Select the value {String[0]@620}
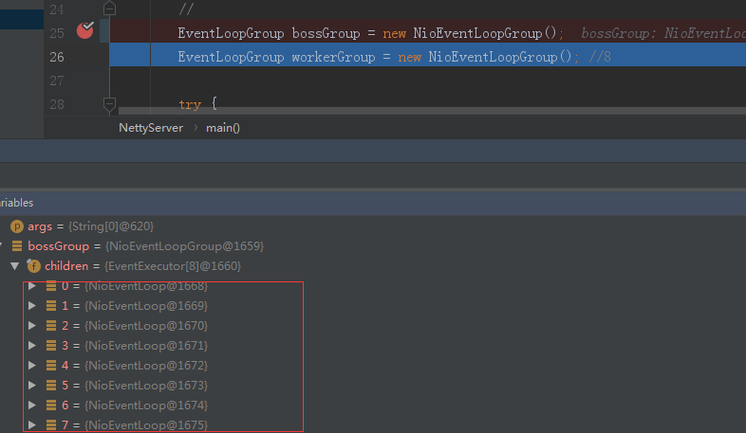The width and height of the screenshot is (746, 433). 111,226
